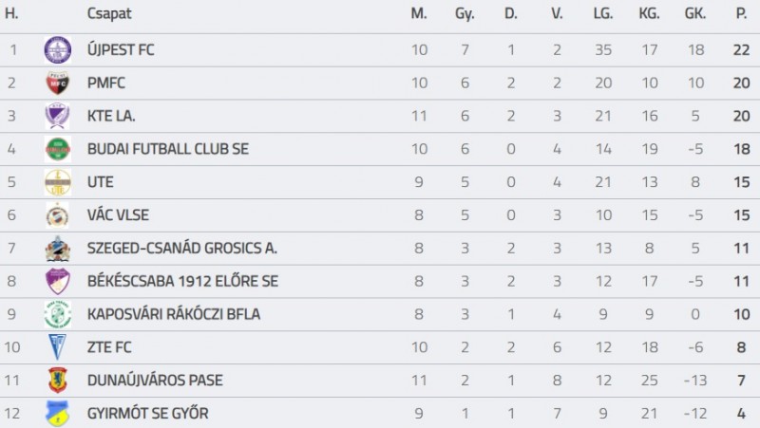Click the PMFC club crest
Screen dimensions: 760x428
(58, 83)
